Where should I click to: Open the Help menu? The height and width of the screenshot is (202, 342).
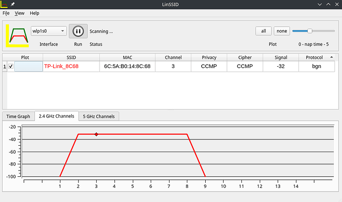coord(35,13)
